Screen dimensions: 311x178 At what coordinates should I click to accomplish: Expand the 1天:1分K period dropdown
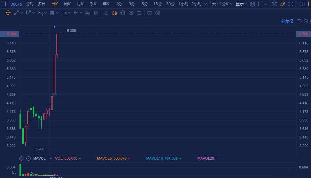(x=221, y=4)
